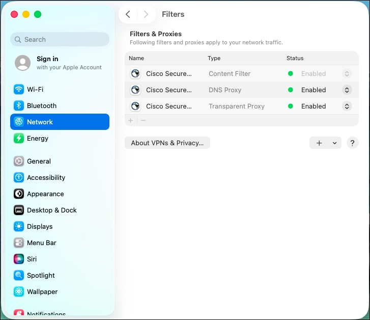Click the Filters title in toolbar
Viewport: 370px width, 320px height.
[173, 14]
